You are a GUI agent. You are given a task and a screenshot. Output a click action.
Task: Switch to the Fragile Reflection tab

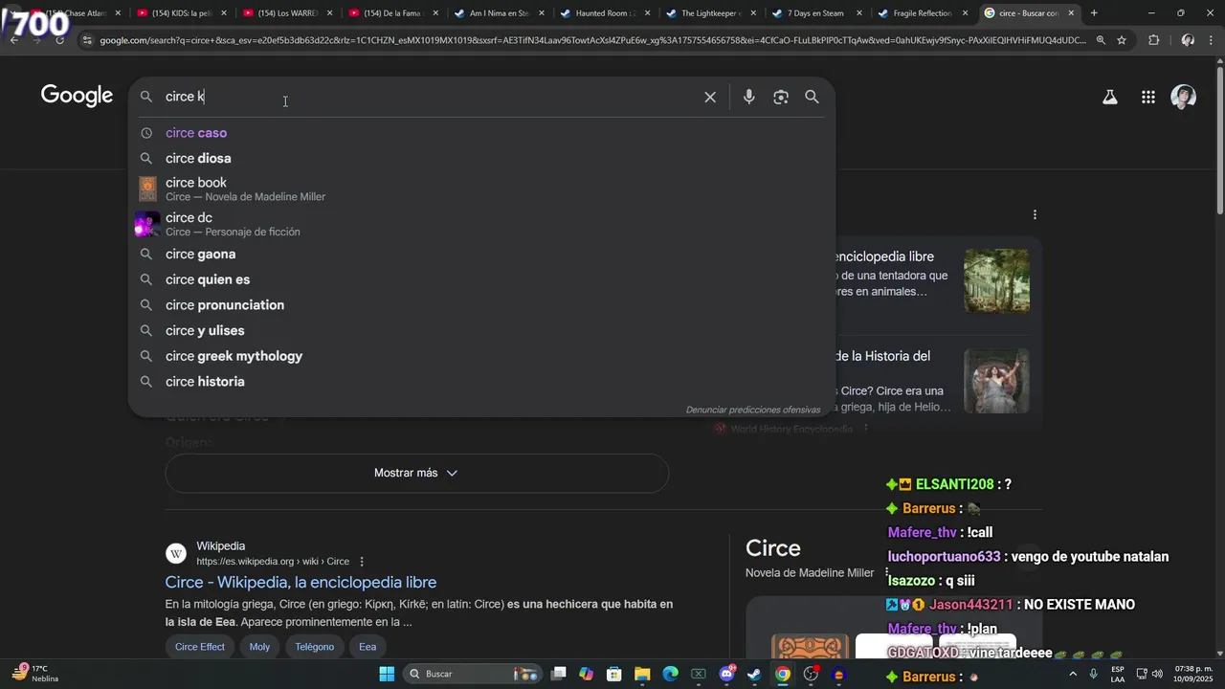(x=922, y=13)
